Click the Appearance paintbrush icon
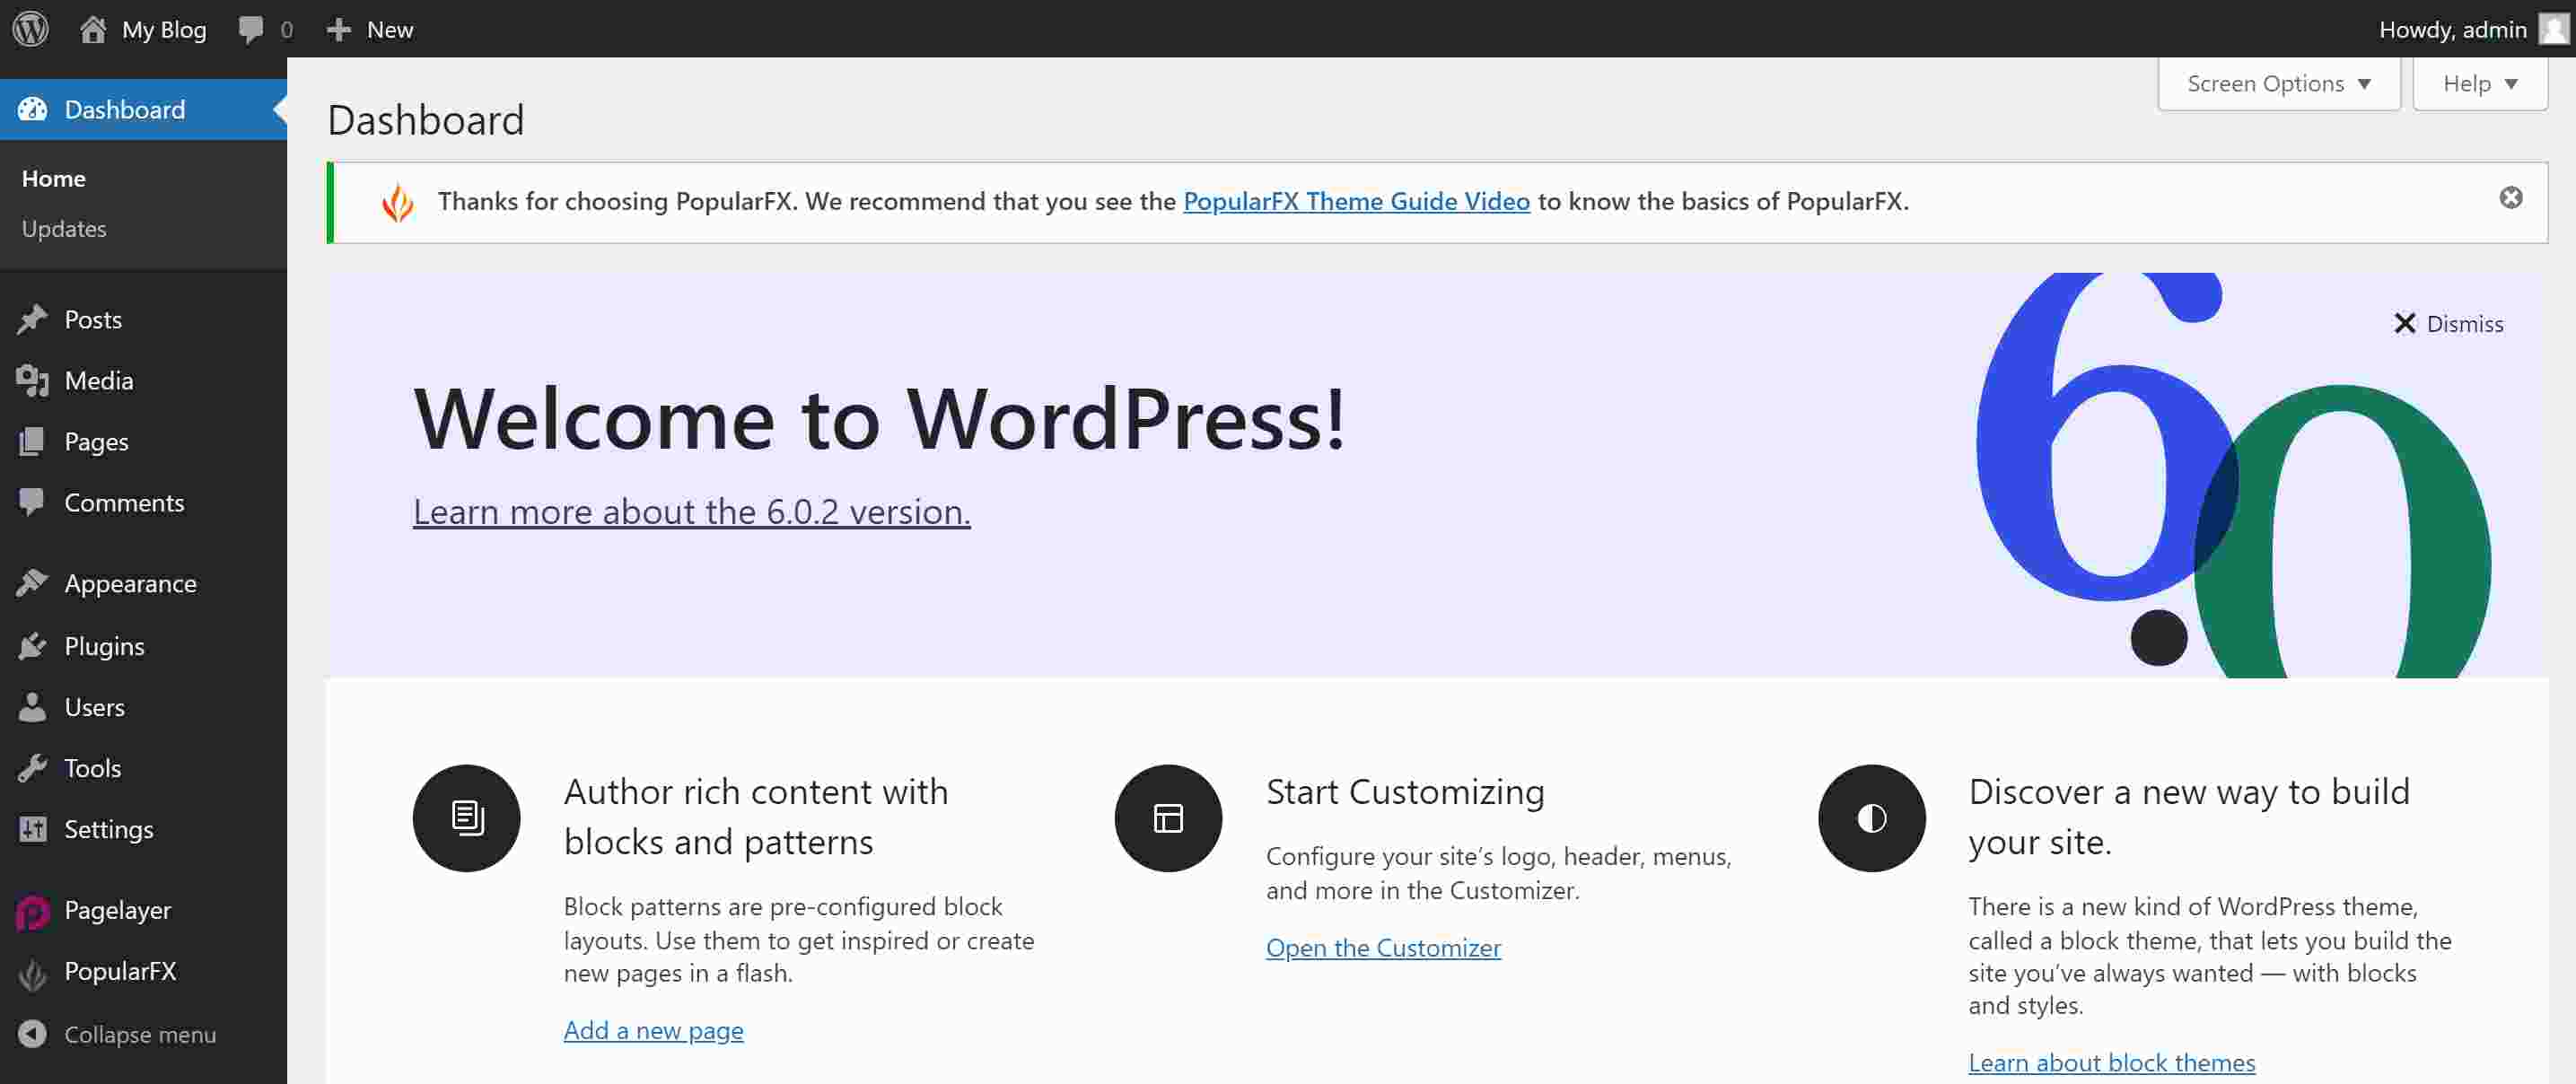 click(x=32, y=583)
